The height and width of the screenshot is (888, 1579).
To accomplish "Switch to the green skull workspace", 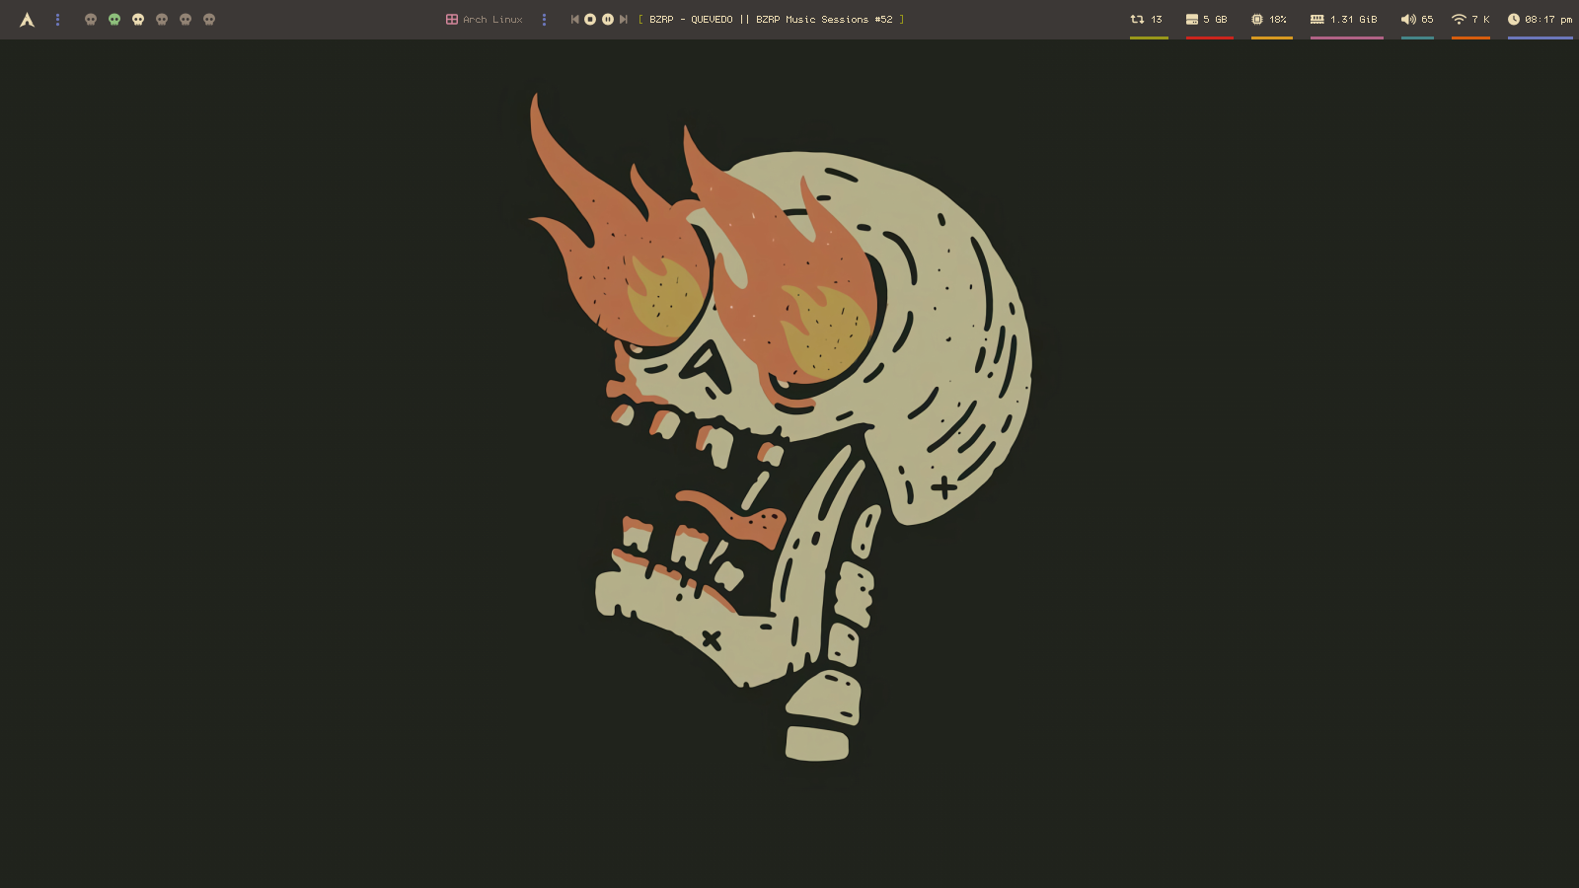I will tap(114, 20).
